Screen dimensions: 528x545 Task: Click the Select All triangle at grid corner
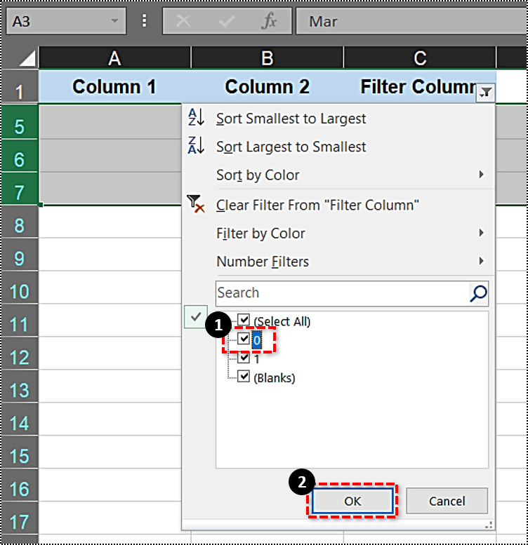(x=27, y=58)
